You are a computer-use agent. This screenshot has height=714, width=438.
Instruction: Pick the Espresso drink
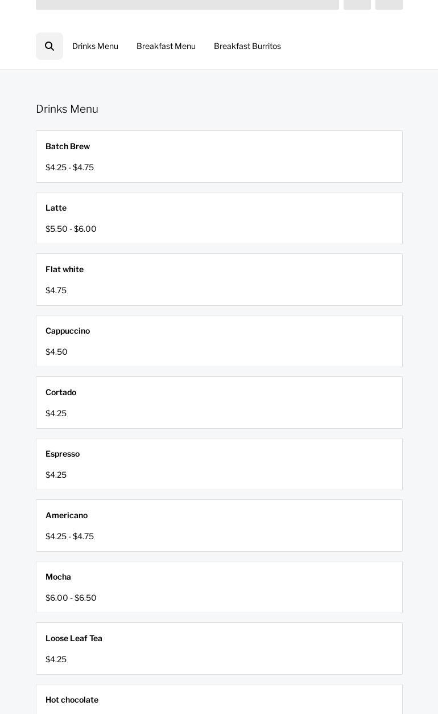point(219,464)
